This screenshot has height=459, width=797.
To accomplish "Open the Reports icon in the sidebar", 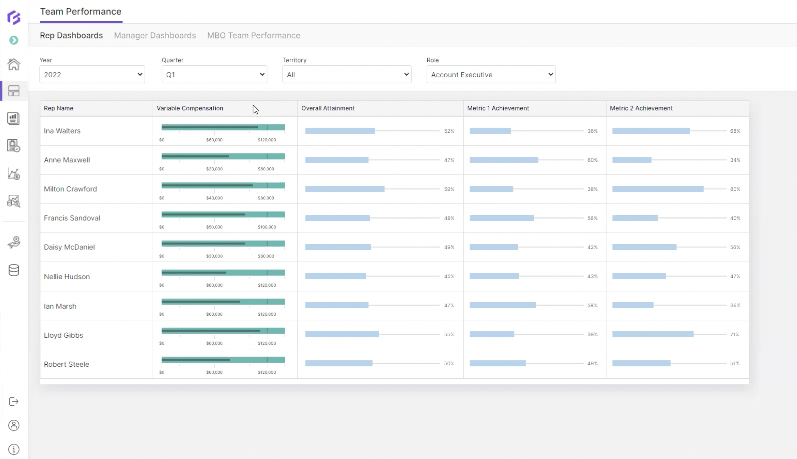I will [x=13, y=119].
